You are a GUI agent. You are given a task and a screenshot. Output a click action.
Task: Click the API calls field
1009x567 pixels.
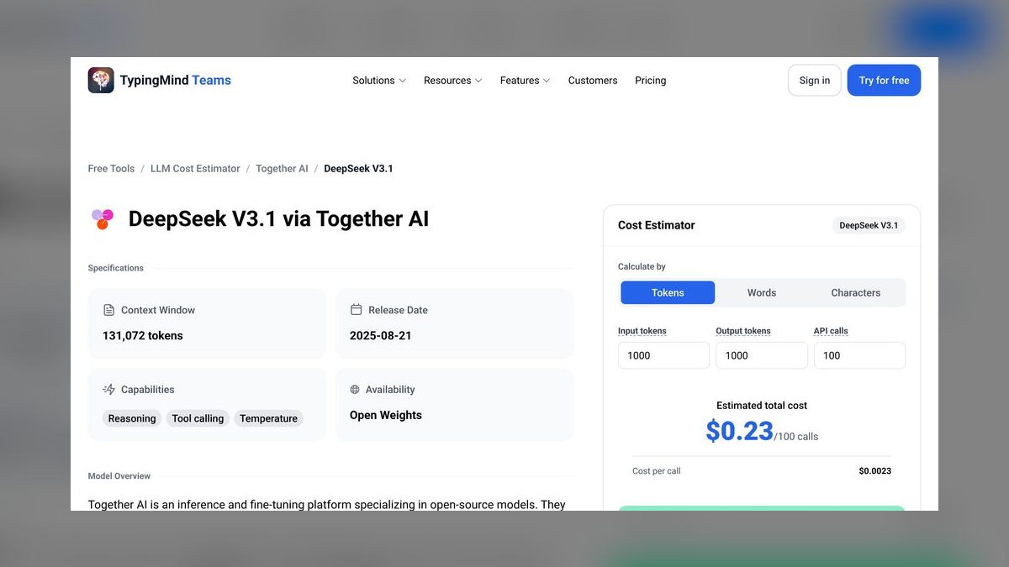tap(859, 355)
